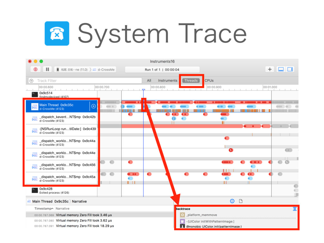Click the Z event marker in kevent track

pyautogui.click(x=174, y=118)
